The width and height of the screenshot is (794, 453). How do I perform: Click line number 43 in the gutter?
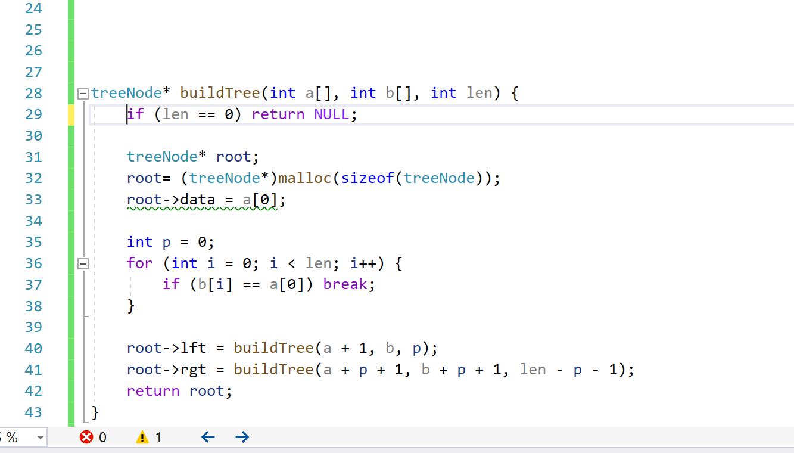34,412
